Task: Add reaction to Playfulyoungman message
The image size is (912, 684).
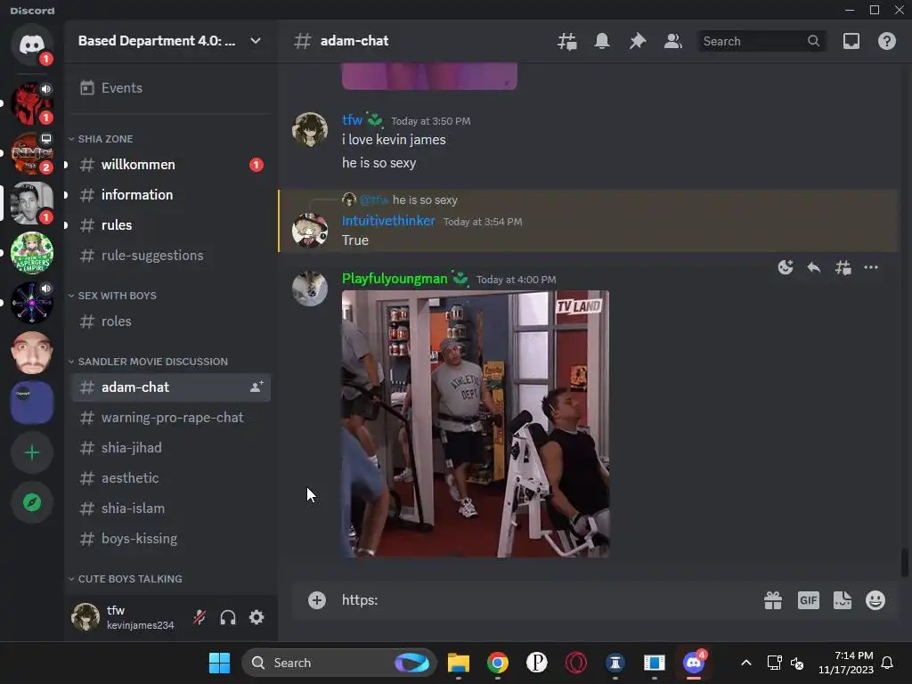Action: tap(786, 267)
